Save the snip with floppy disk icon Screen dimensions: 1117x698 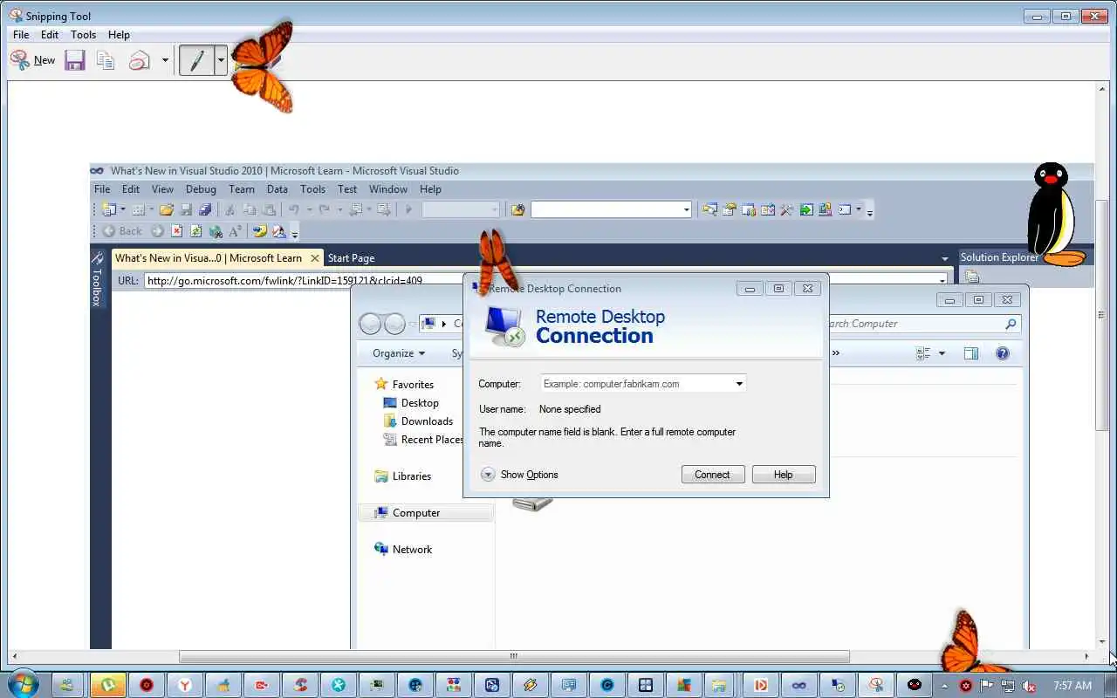[x=75, y=60]
